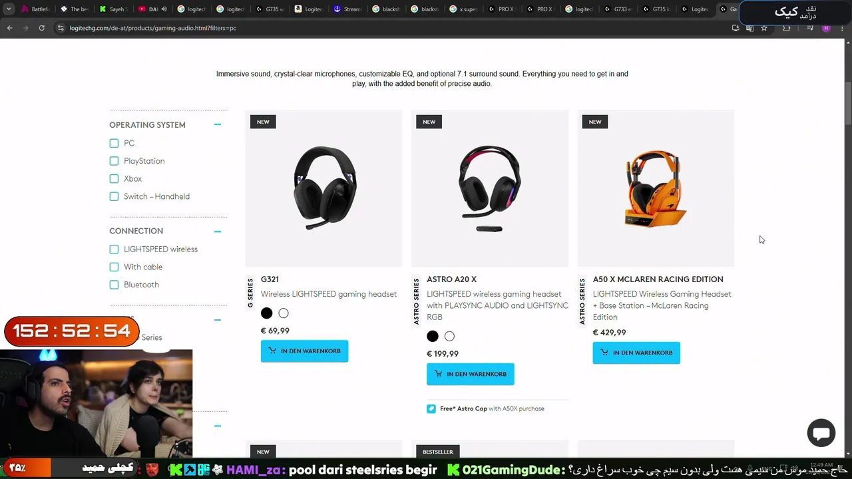Click the orange McLaren A50 X image

pyautogui.click(x=656, y=188)
